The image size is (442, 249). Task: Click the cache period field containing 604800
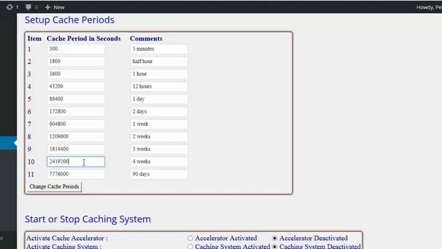click(76, 124)
